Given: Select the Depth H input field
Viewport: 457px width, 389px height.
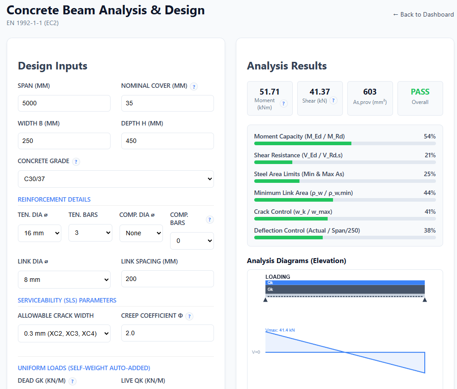Looking at the screenshot, I should 167,141.
